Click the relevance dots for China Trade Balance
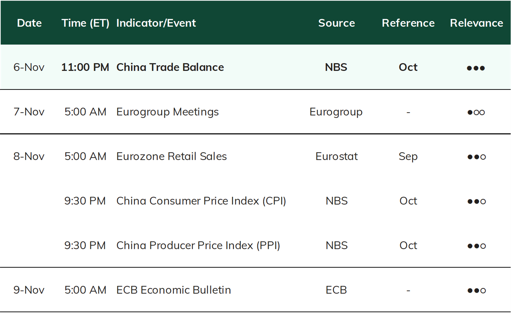 [476, 68]
